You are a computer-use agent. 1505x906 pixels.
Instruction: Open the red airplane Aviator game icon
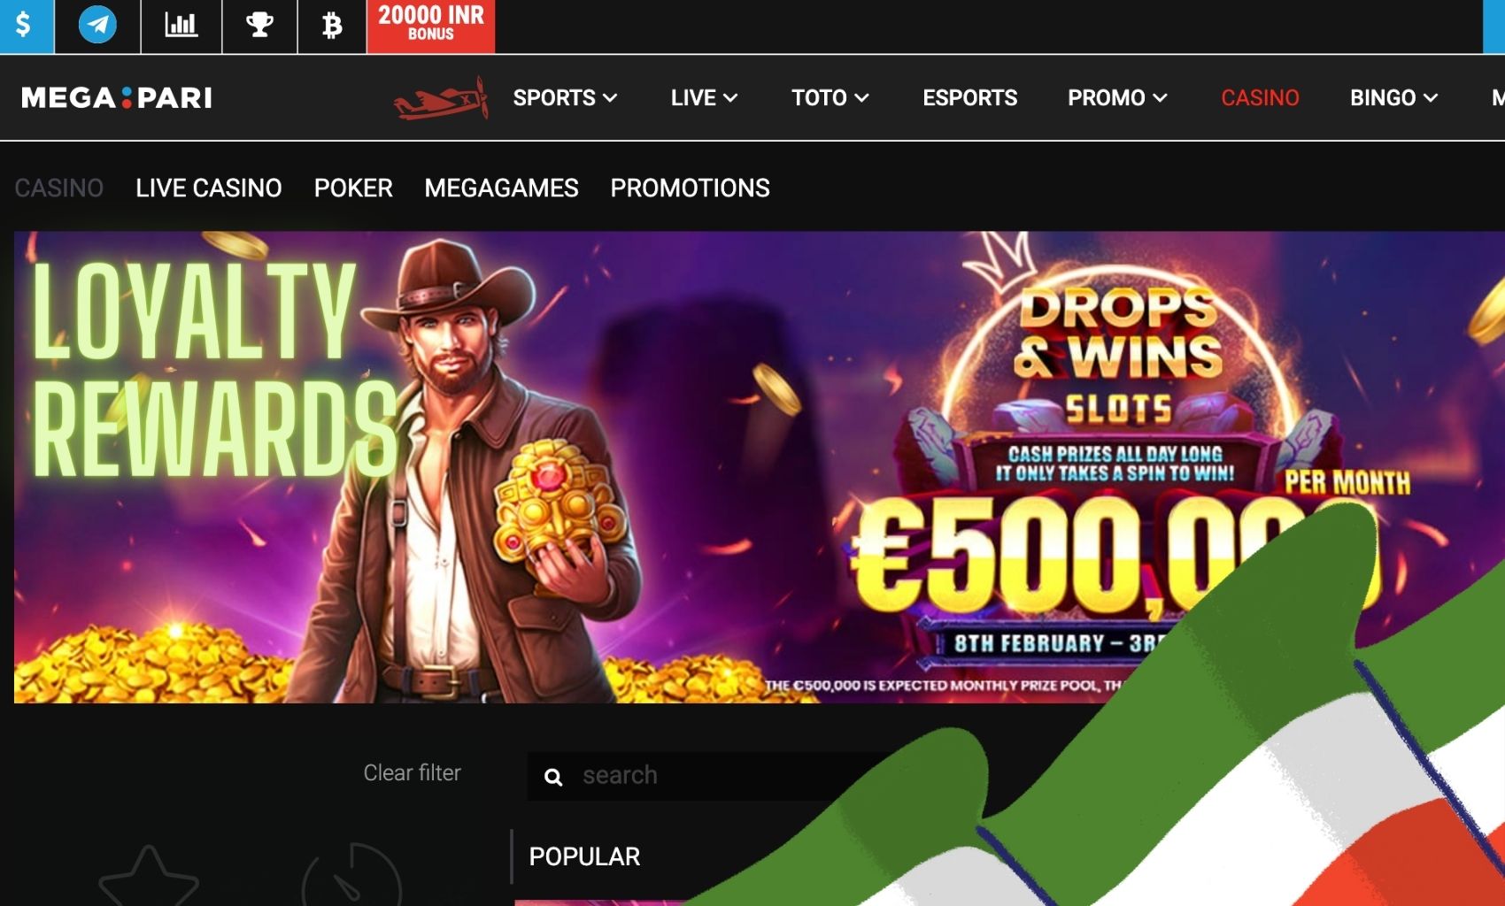tap(441, 99)
